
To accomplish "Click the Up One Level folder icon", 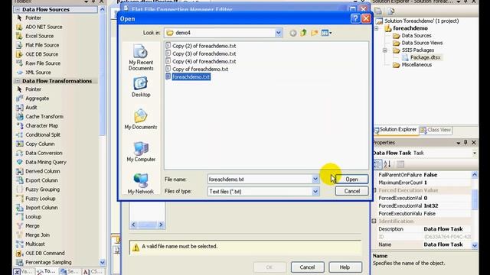I will click(304, 33).
